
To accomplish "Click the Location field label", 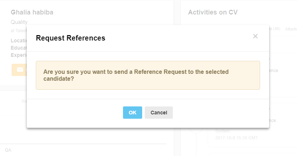I will click(19, 41).
